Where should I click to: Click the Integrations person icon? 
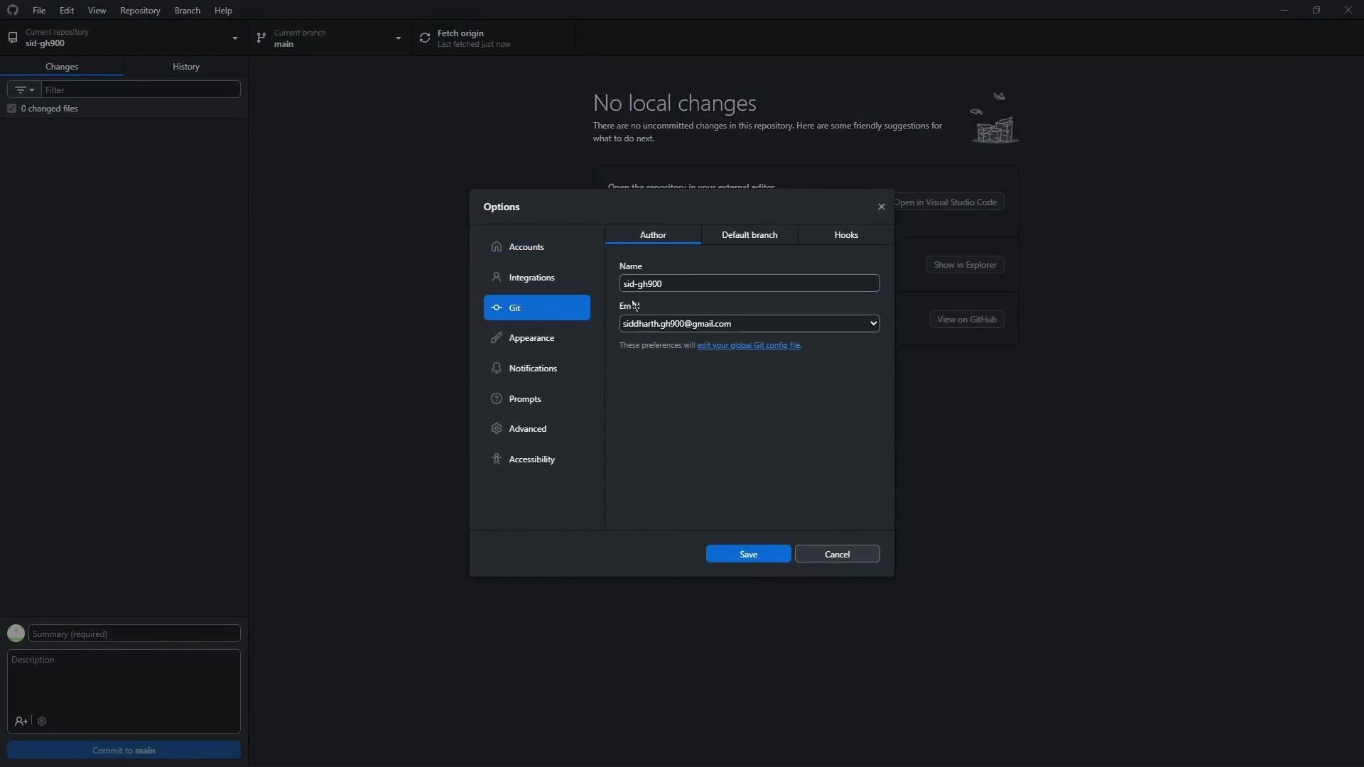point(497,277)
